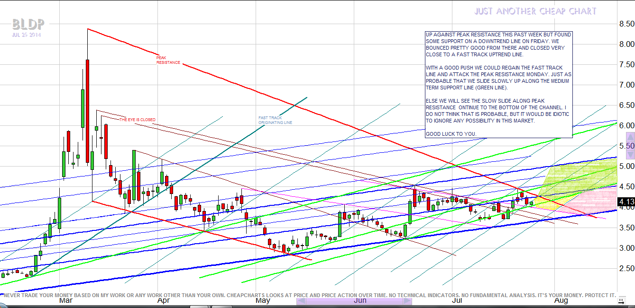Viewport: 635px width, 308px height.
Task: Click the Mar label on the time axis
Action: (65, 300)
